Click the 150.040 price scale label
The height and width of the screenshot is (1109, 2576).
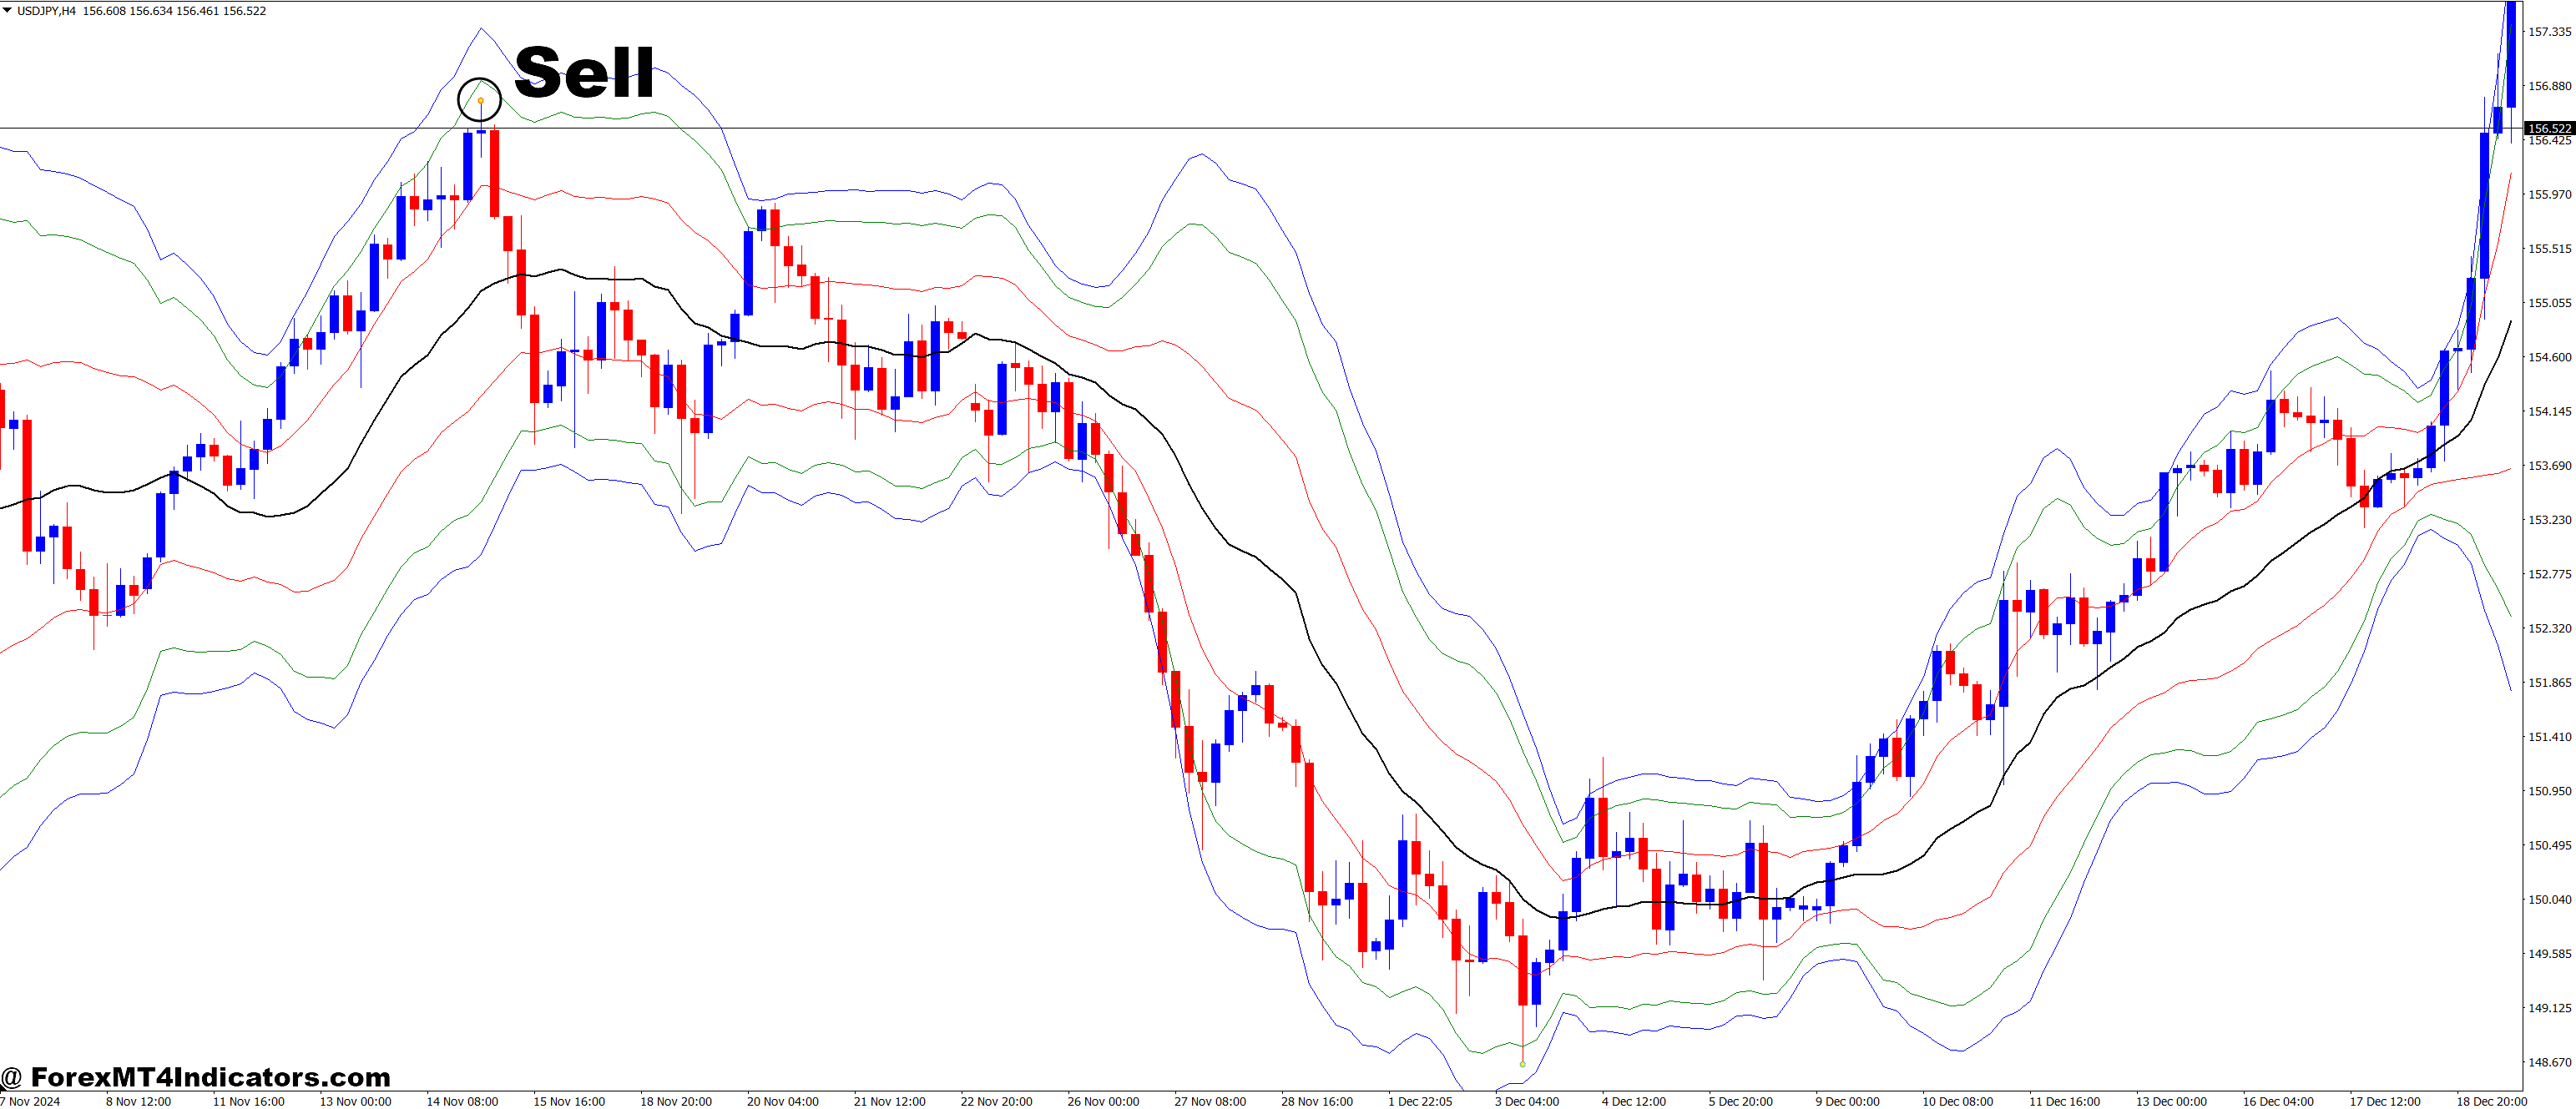click(2549, 899)
